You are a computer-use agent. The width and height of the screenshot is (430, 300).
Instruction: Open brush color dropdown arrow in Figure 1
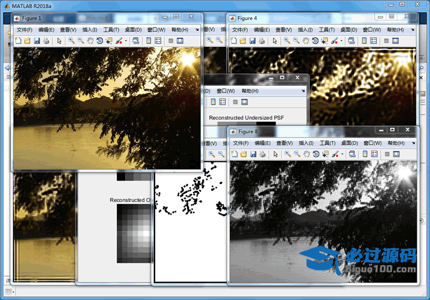pyautogui.click(x=126, y=41)
